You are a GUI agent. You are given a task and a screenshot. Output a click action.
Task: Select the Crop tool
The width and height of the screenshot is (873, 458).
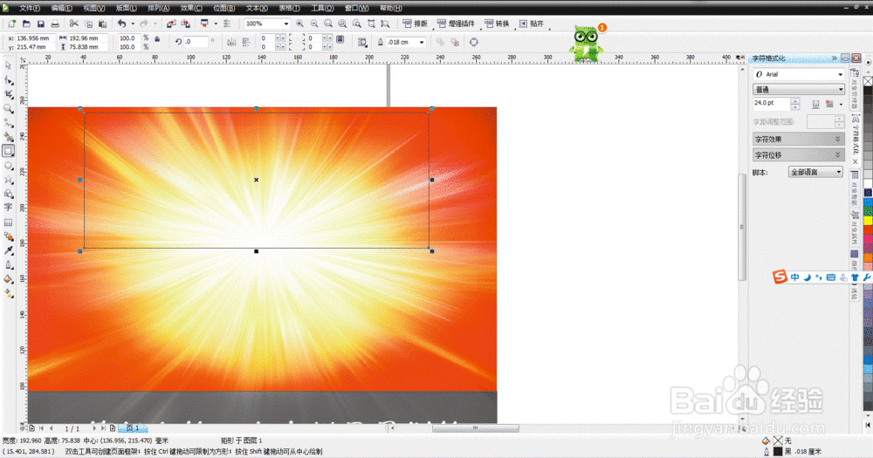click(x=9, y=94)
